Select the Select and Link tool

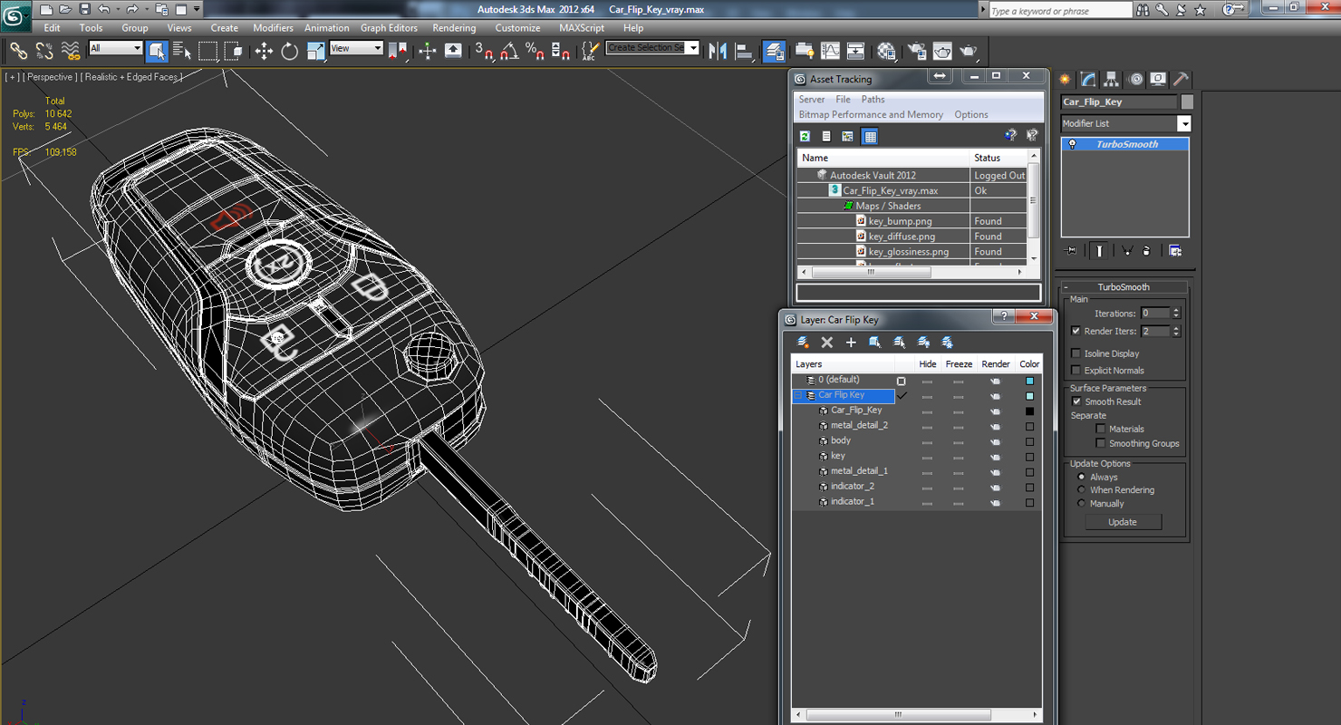coord(18,51)
